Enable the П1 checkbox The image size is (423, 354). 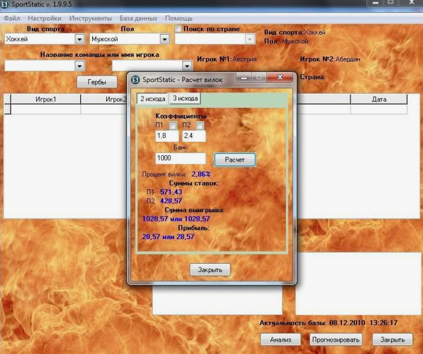173,125
